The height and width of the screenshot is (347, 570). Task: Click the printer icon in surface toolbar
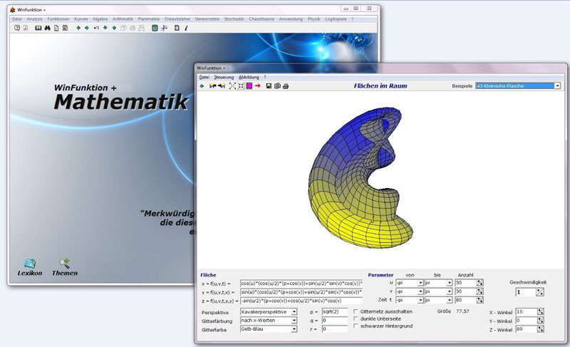286,86
